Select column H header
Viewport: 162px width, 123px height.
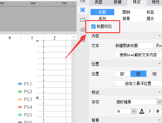coord(10,38)
